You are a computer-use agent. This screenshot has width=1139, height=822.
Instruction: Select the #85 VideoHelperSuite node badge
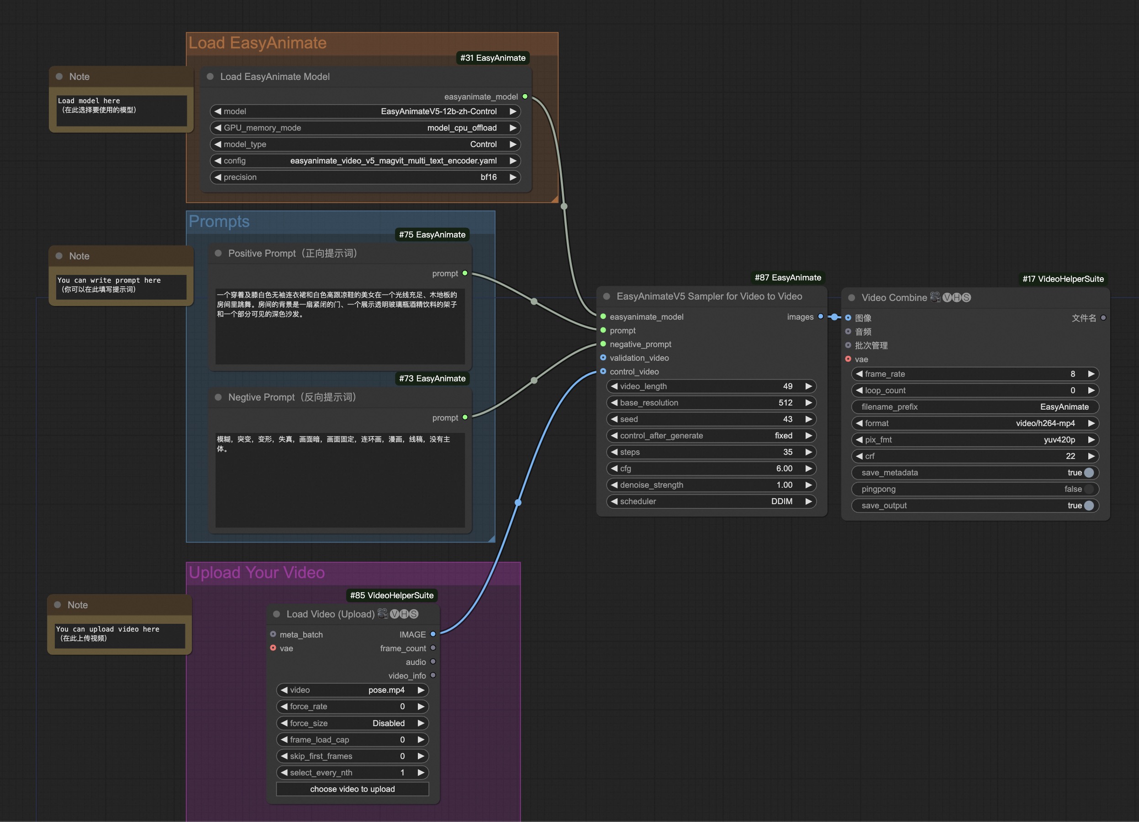click(x=392, y=595)
